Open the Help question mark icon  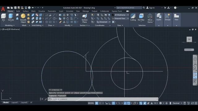point(175,8)
